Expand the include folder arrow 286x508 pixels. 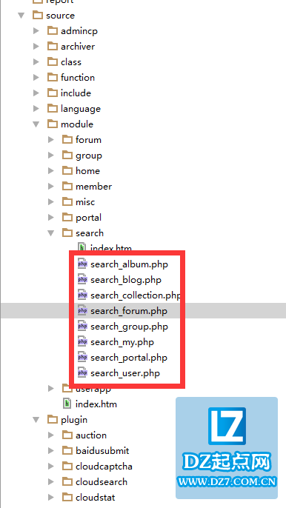(x=36, y=93)
